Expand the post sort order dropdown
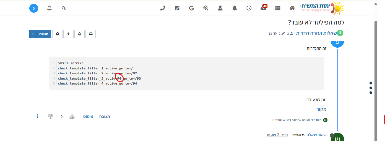Screen dimensions: 385x141 [68, 34]
